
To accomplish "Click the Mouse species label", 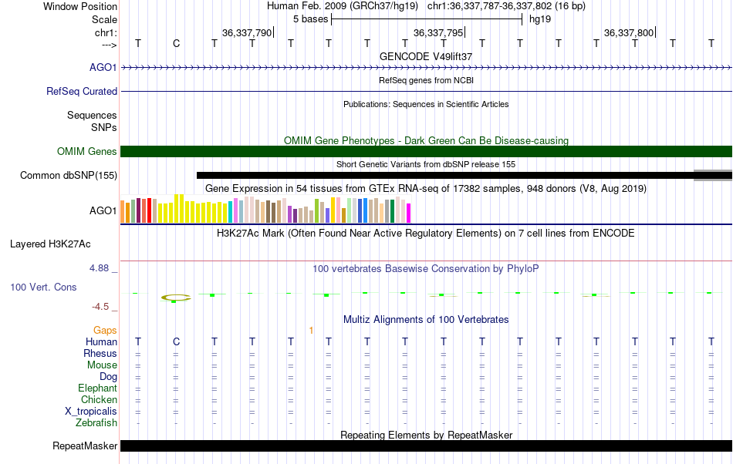I will point(102,365).
